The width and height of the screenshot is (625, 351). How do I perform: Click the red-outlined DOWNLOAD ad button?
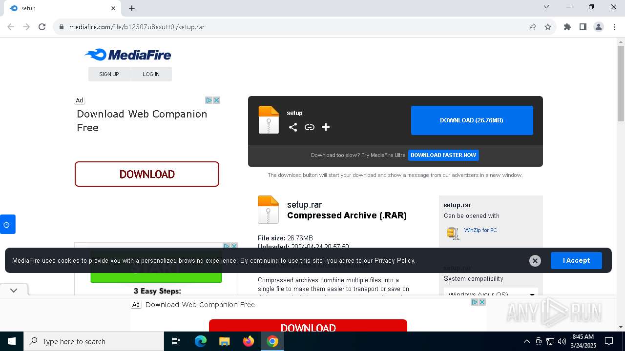147,174
